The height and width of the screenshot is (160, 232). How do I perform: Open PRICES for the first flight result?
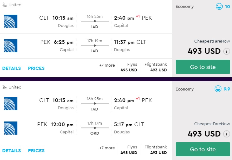[x=36, y=68]
